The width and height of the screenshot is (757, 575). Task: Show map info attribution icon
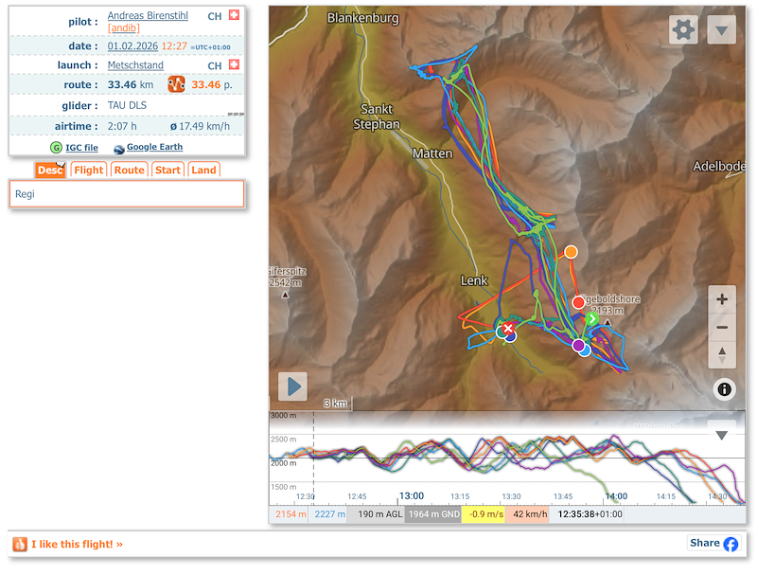coord(724,388)
